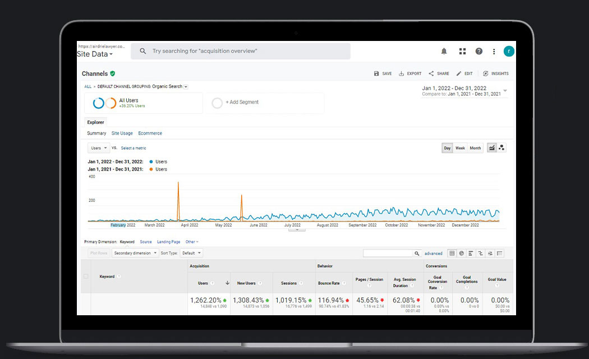Image resolution: width=589 pixels, height=359 pixels.
Task: Tick the Keyword table header checkbox
Action: [x=86, y=276]
